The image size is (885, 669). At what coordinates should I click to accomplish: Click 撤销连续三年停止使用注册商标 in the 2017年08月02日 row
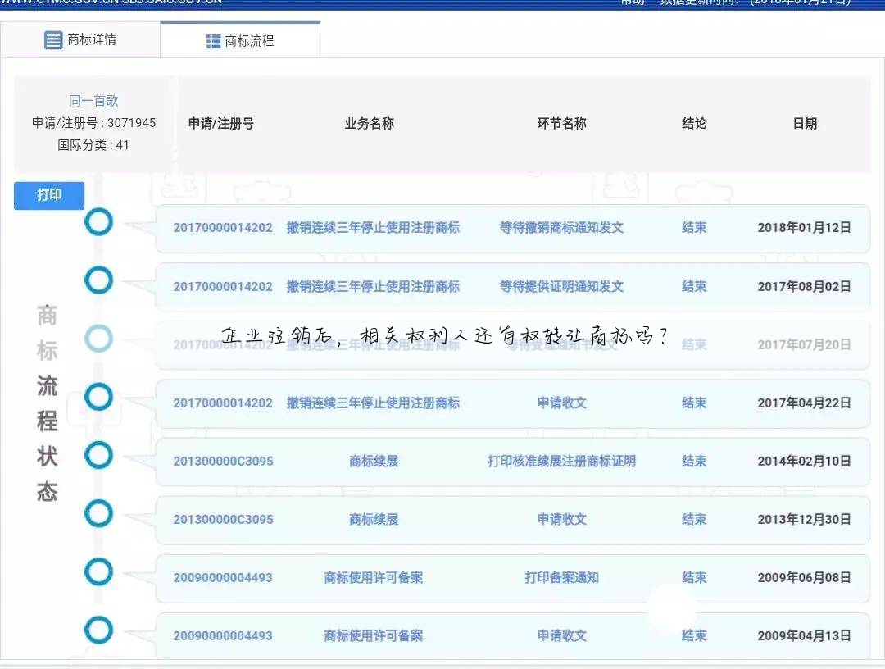click(373, 286)
